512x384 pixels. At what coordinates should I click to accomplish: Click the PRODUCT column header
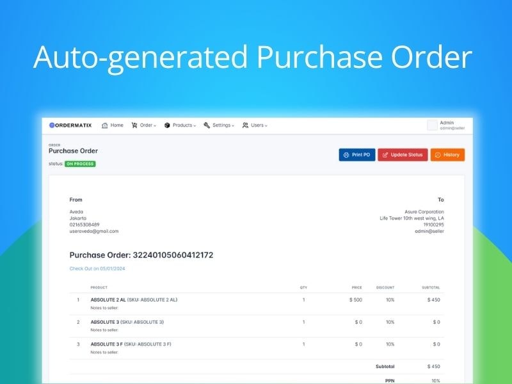click(99, 287)
